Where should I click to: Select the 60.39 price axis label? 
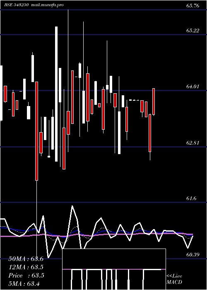193,255
